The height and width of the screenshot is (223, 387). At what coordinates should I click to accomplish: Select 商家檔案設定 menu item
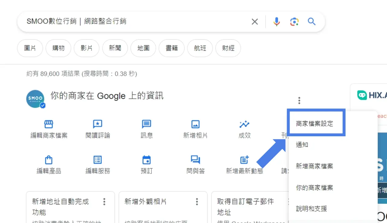pos(314,124)
